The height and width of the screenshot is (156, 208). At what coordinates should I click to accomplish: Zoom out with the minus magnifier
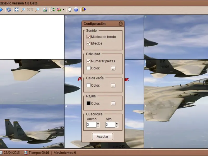[x=37, y=10]
